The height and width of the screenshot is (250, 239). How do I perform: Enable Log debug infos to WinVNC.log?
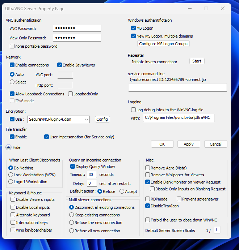[x=133, y=110]
